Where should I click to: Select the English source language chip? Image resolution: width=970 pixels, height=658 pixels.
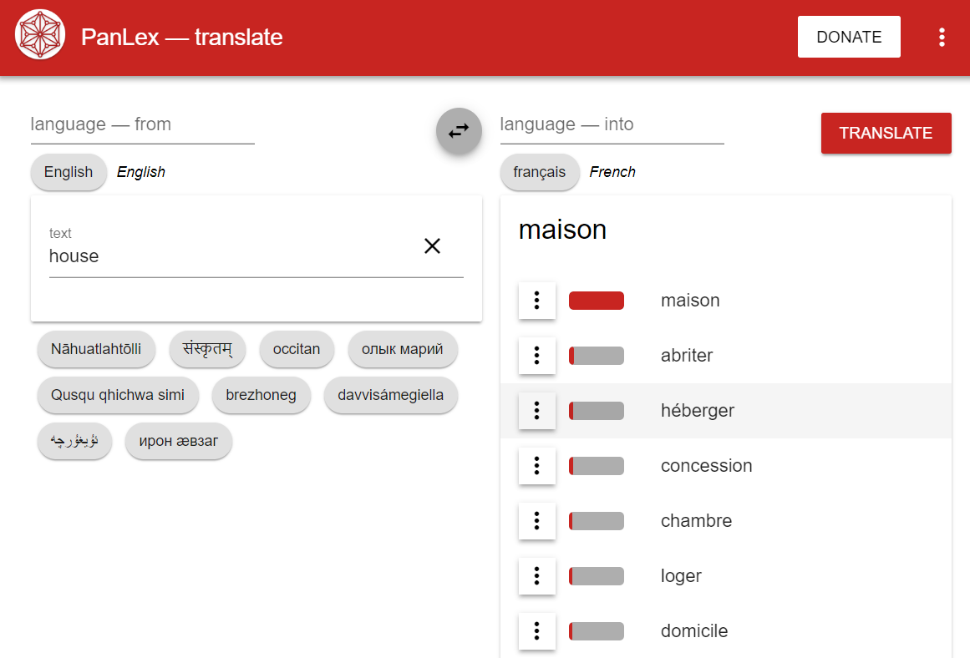click(69, 172)
